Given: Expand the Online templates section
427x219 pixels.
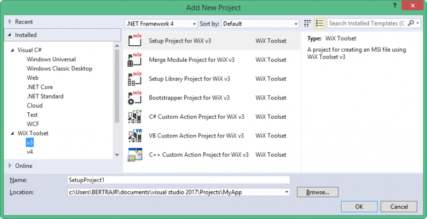Looking at the screenshot, I should [10, 166].
